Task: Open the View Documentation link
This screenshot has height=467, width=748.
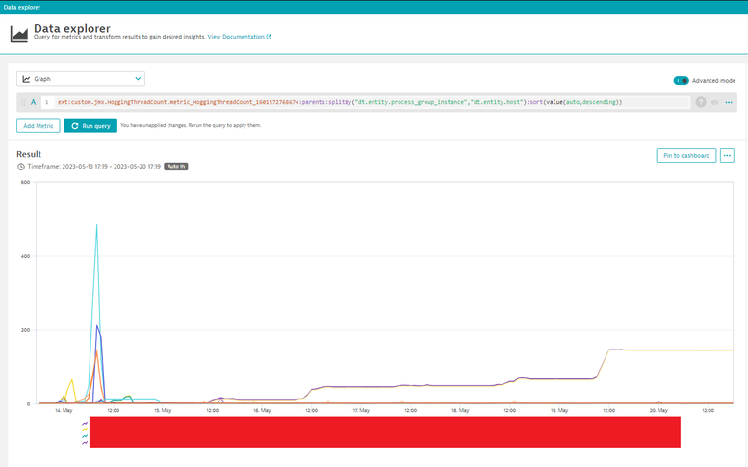Action: tap(239, 37)
